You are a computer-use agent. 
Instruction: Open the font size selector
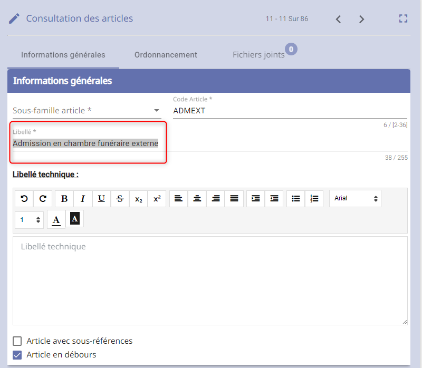click(x=30, y=220)
